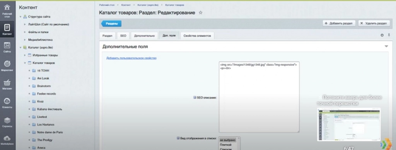
Task: Switch to the Раздел tab
Action: (108, 36)
